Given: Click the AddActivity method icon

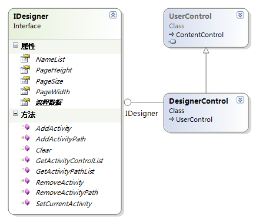Looking at the screenshot, I should [25, 127].
